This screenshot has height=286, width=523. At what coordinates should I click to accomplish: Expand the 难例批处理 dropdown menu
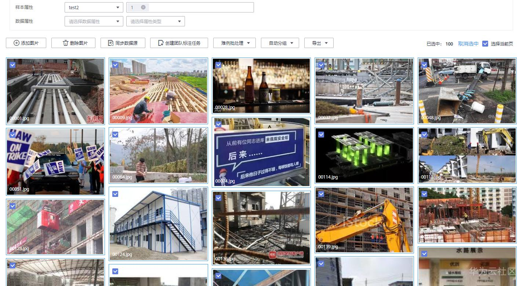(x=234, y=43)
